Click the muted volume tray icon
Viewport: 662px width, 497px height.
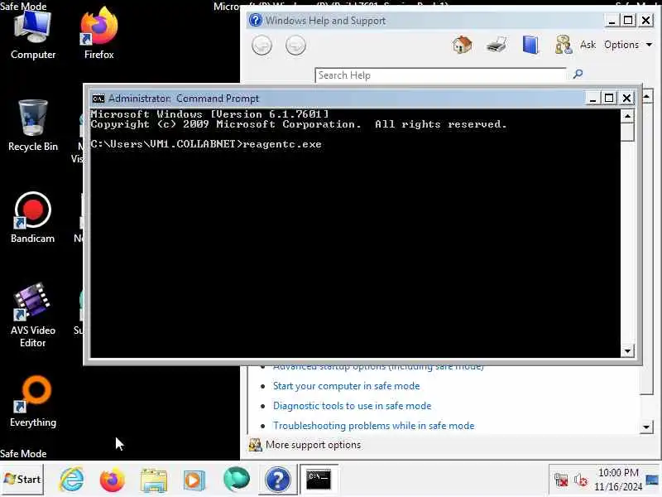581,480
